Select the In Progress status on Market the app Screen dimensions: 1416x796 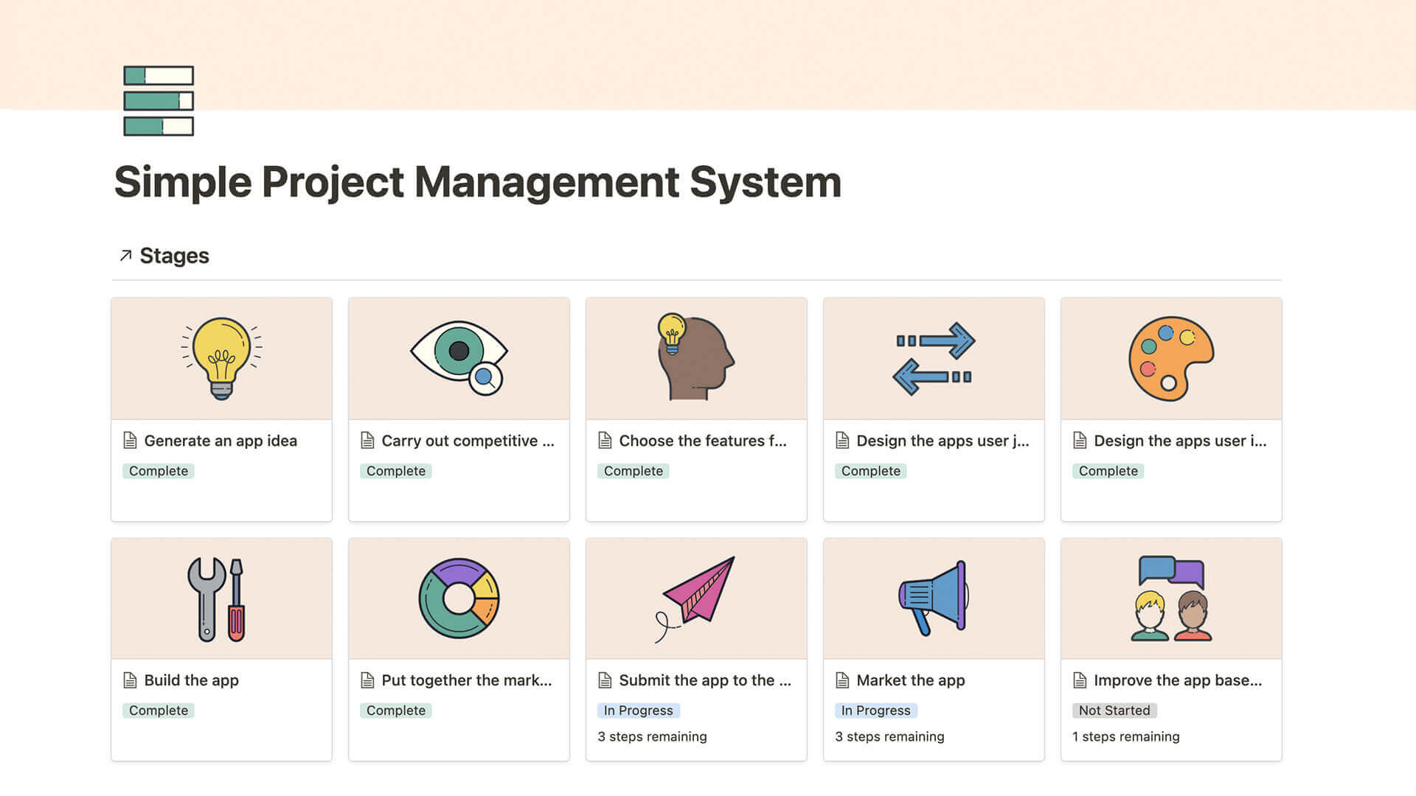(873, 711)
